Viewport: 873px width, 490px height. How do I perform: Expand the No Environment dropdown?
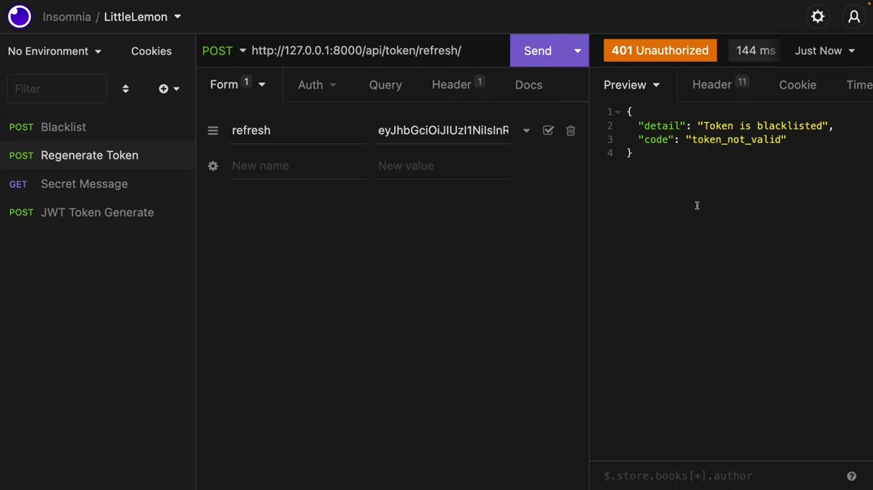[54, 51]
